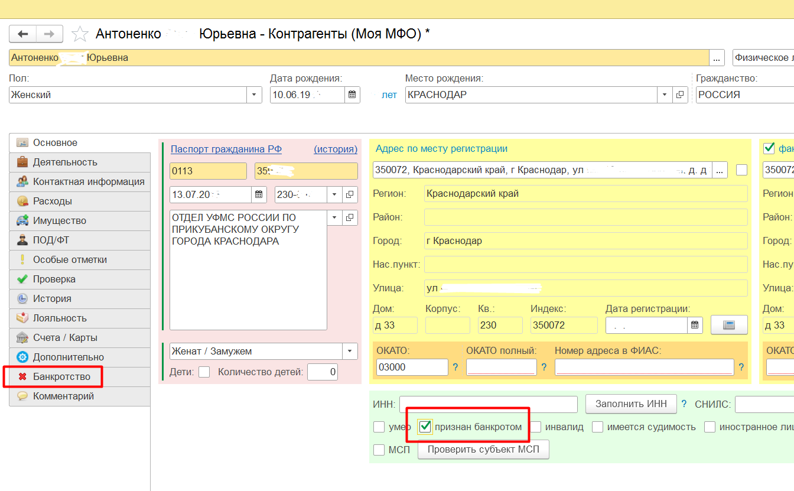Click Заполнить ИНН button

(x=630, y=404)
